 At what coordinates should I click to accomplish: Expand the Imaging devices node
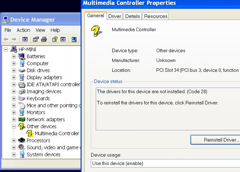pos(14,91)
